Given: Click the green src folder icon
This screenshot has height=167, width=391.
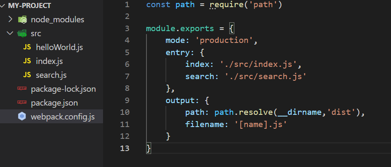Looking at the screenshot, I should 22,34.
